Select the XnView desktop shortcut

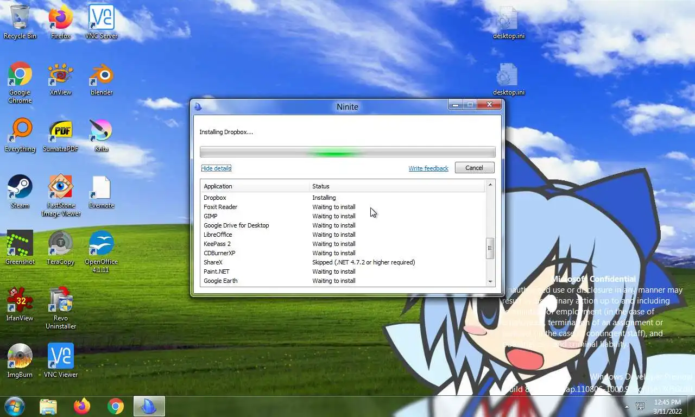tap(61, 79)
